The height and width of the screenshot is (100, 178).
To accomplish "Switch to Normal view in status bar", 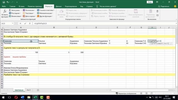I will pos(141,93).
